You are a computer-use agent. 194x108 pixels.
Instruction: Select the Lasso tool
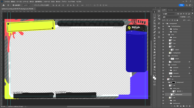(155, 18)
